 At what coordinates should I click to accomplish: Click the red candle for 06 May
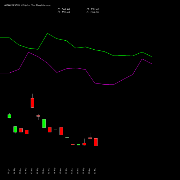pos(27,132)
